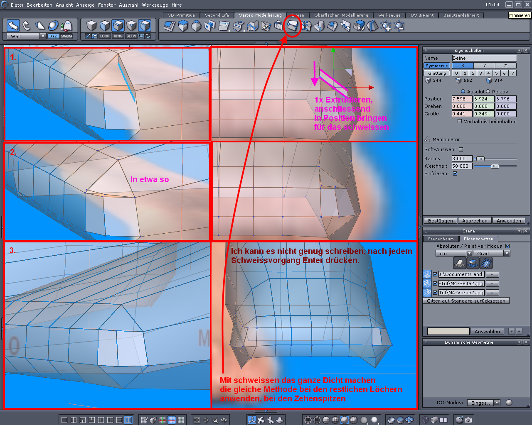Select the Relativ radio button

coord(488,91)
